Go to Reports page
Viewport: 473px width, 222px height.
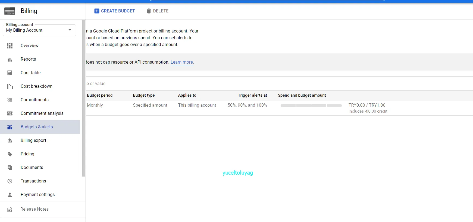tap(40, 59)
